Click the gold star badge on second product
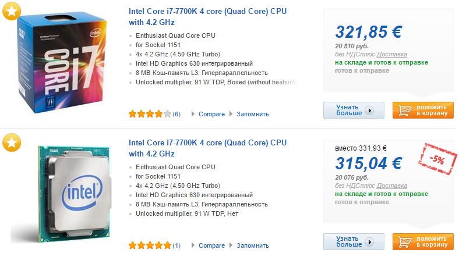Screen dimensions: 459x253 pyautogui.click(x=12, y=141)
